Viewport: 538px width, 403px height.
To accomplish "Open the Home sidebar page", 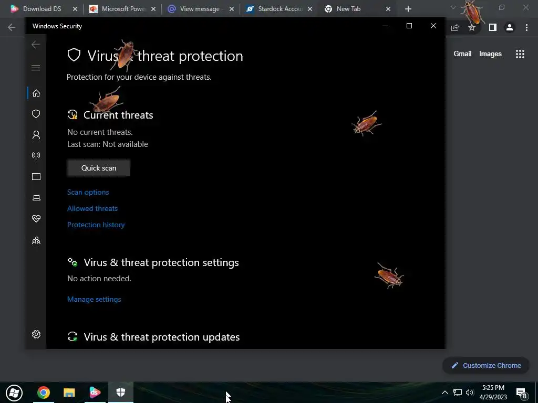I will (36, 93).
